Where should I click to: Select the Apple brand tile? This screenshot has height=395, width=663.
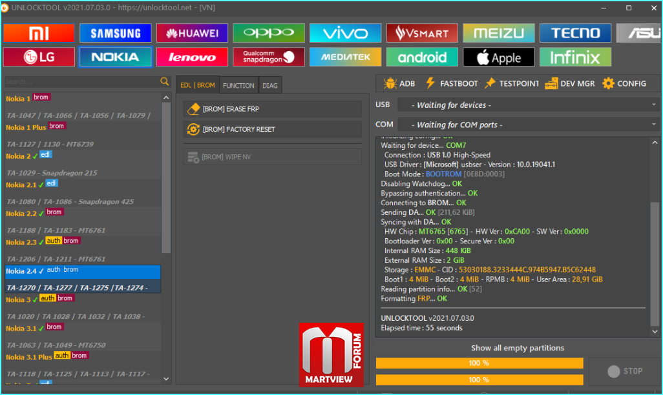pyautogui.click(x=498, y=57)
